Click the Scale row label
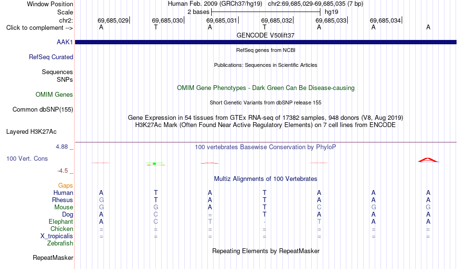The image size is (457, 269). coord(65,13)
